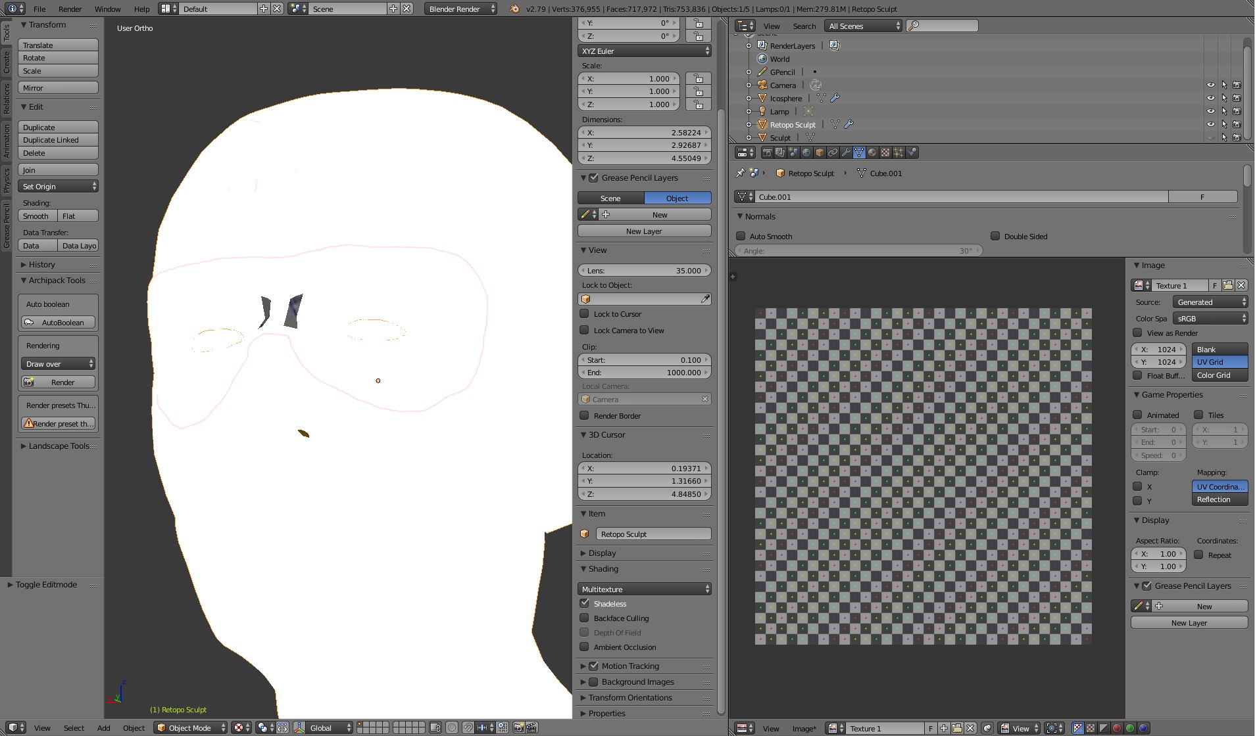Viewport: 1255px width, 736px height.
Task: Disable the Shadeless shading checkbox
Action: [585, 603]
